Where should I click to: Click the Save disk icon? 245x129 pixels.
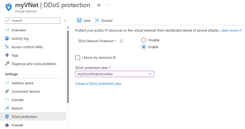pyautogui.click(x=79, y=21)
